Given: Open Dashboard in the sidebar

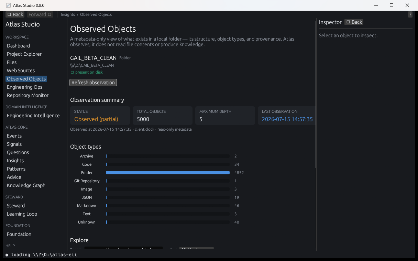Looking at the screenshot, I should 18,46.
